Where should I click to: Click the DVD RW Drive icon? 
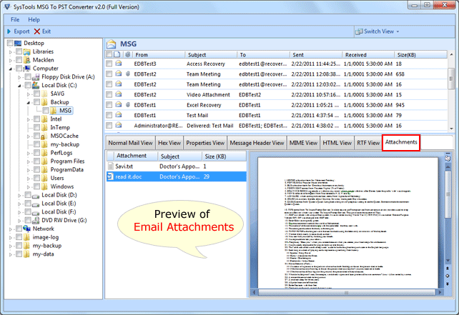pos(36,220)
